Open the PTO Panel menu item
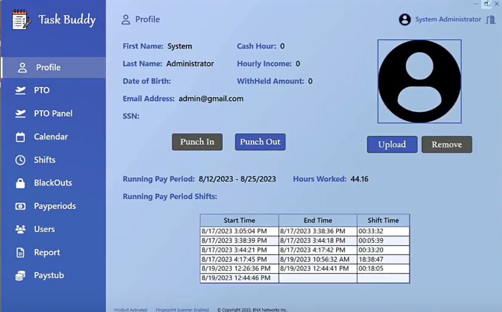Image resolution: width=502 pixels, height=312 pixels. [x=53, y=114]
